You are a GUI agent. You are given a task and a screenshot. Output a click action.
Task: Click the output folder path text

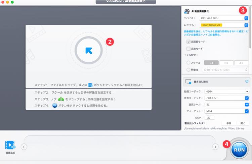[x=214, y=128]
